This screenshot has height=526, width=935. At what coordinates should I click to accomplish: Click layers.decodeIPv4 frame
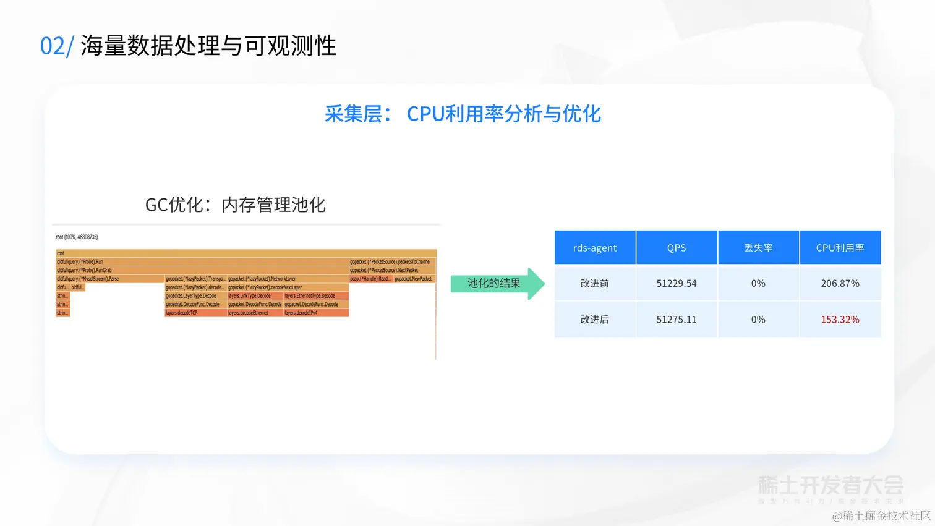(x=317, y=313)
